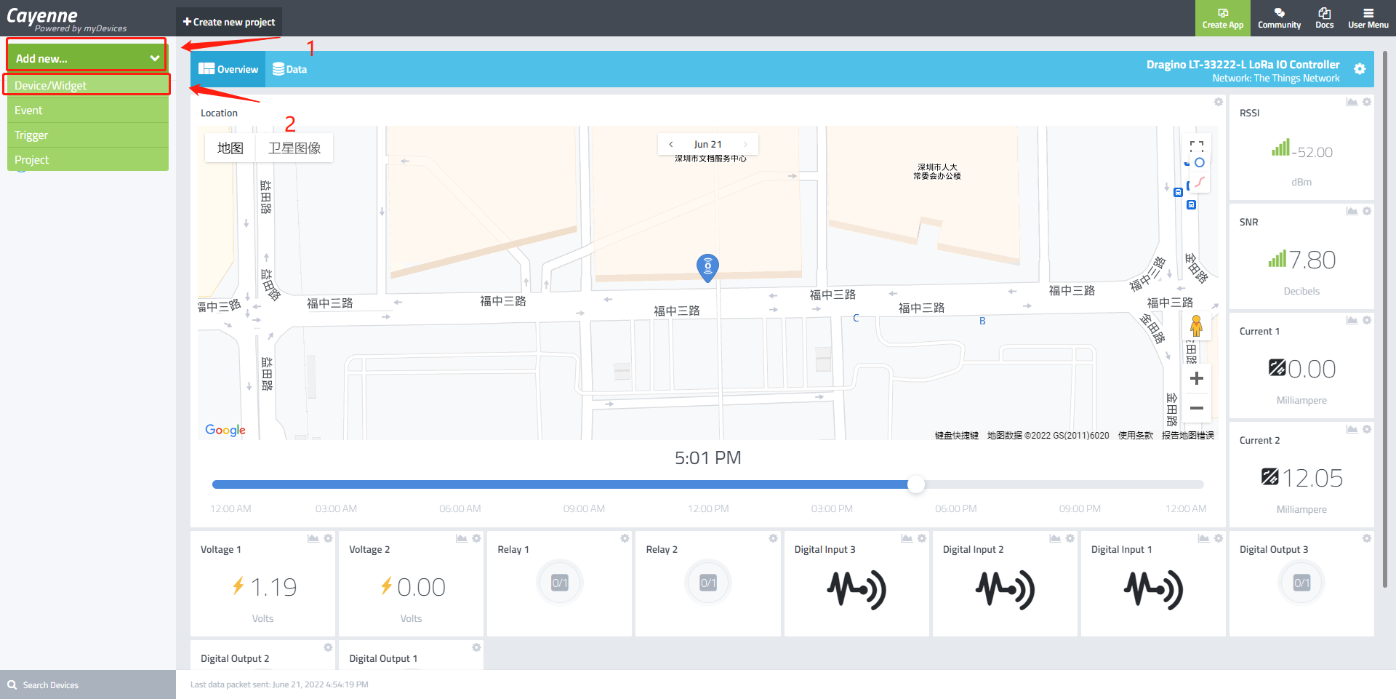Open SNR widget chart icon
The image size is (1396, 699).
click(1352, 211)
